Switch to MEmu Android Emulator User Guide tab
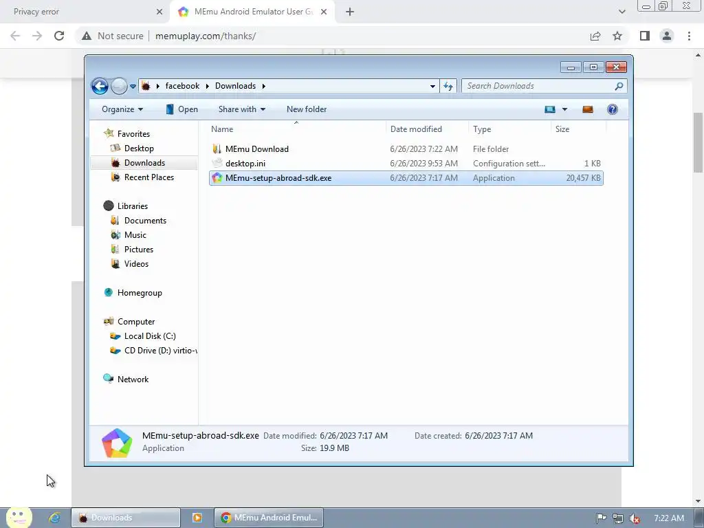704x528 pixels. (x=253, y=12)
